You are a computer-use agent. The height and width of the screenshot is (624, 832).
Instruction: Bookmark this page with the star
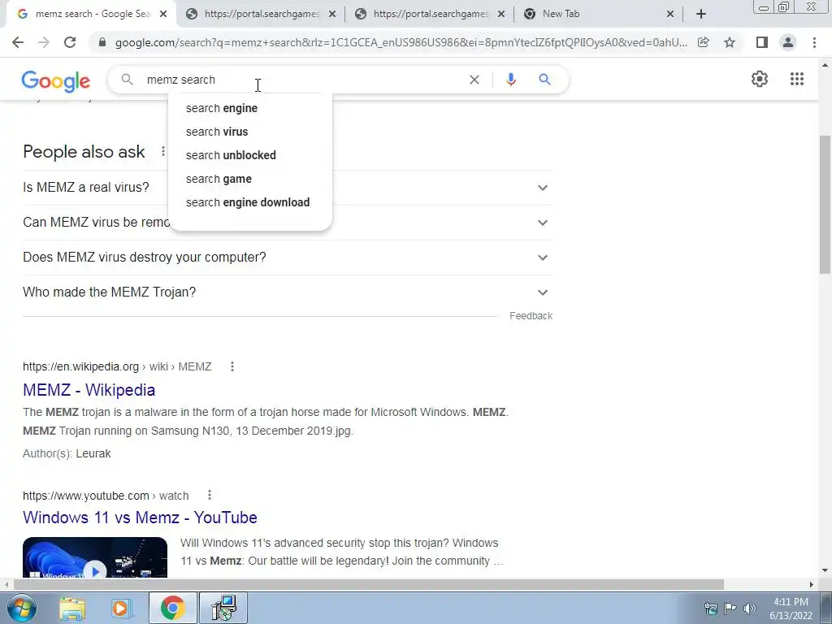pyautogui.click(x=730, y=42)
